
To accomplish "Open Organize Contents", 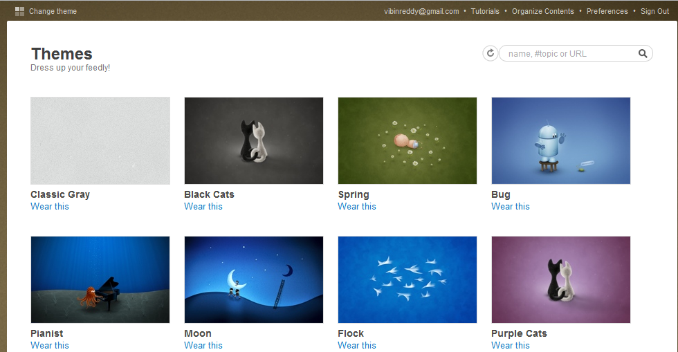I will pos(542,11).
